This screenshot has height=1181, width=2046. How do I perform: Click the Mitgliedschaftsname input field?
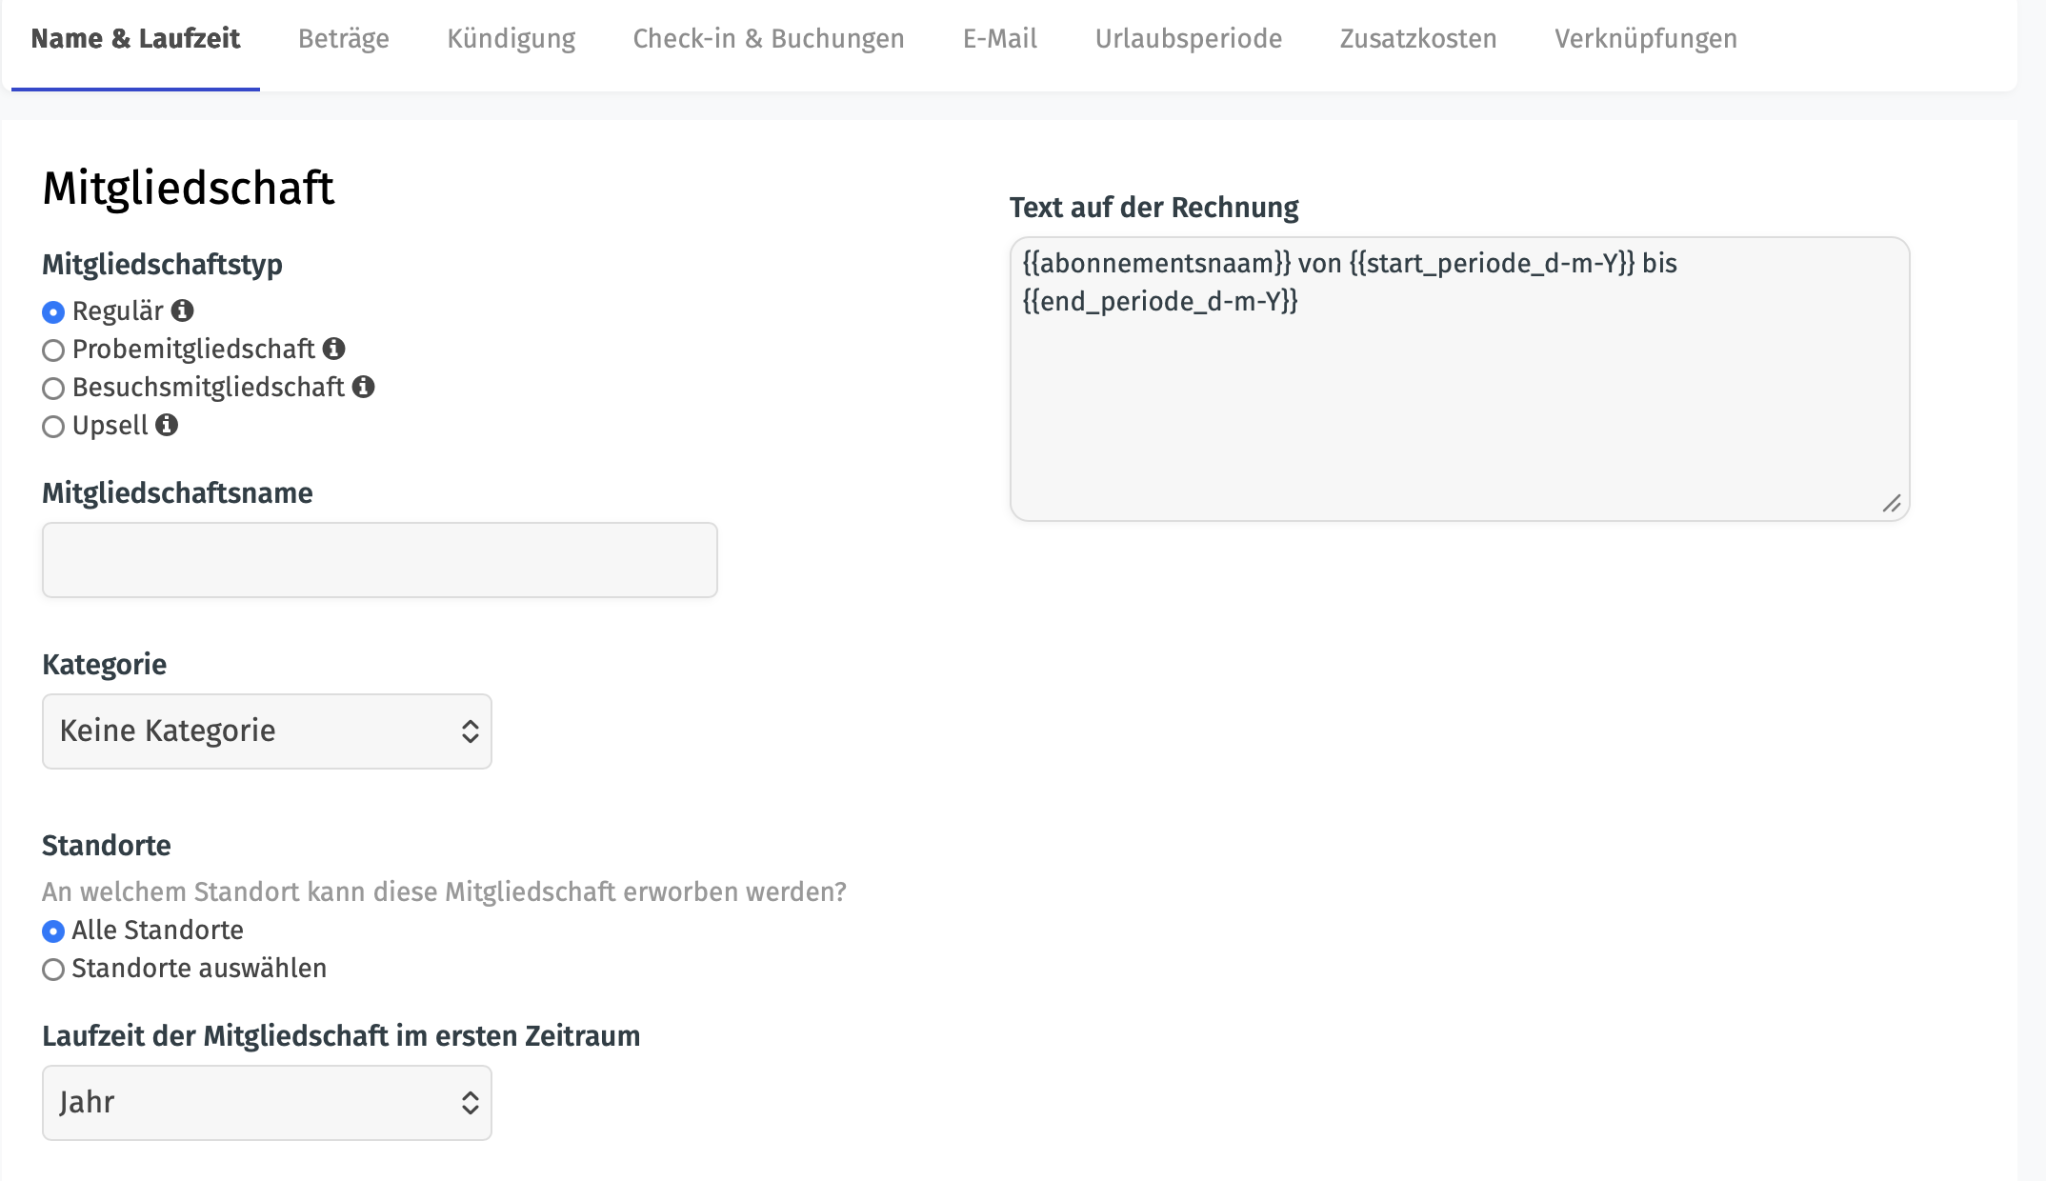380,560
